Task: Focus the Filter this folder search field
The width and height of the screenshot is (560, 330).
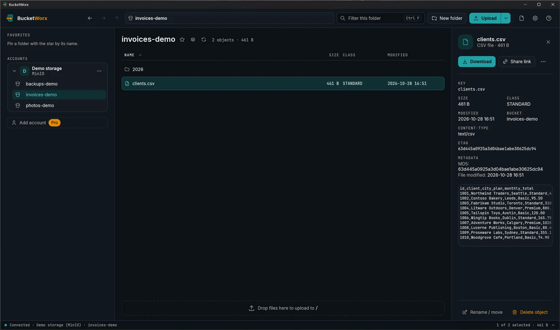Action: pyautogui.click(x=380, y=18)
